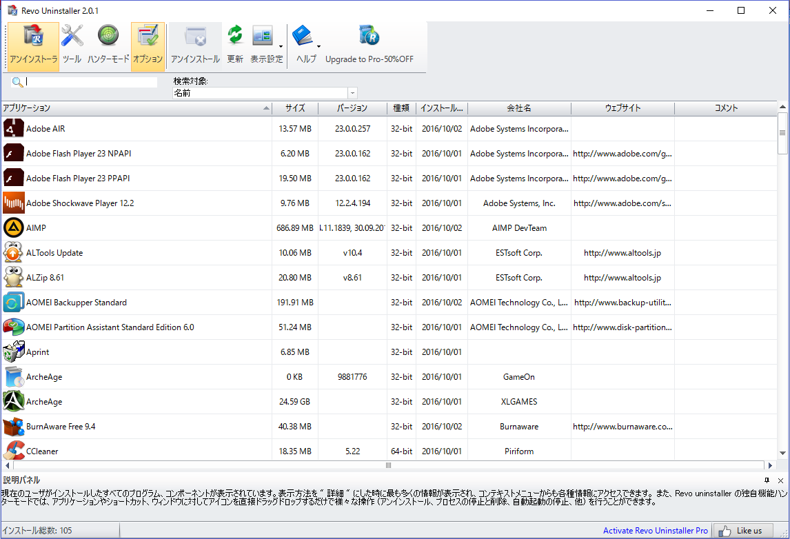Select Adobe Flash Player 23 PPAPI icon
Viewport: 790px width, 539px height.
click(14, 179)
